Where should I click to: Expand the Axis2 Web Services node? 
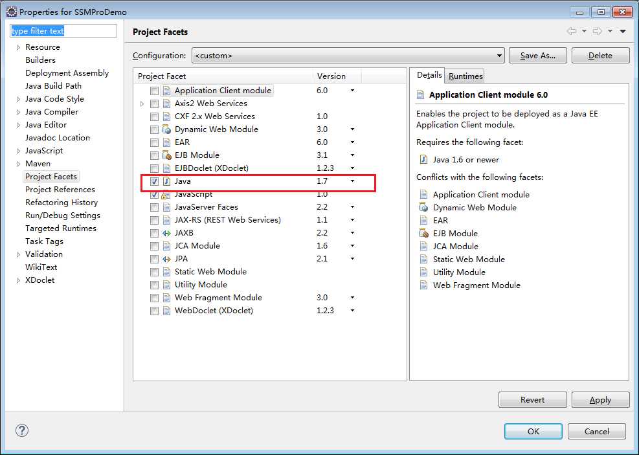point(142,104)
